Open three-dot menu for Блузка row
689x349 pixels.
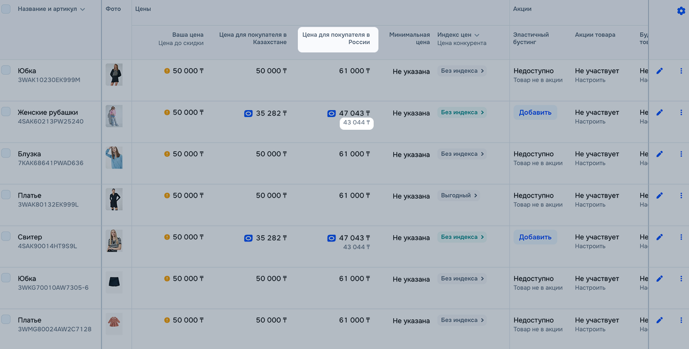click(x=681, y=154)
